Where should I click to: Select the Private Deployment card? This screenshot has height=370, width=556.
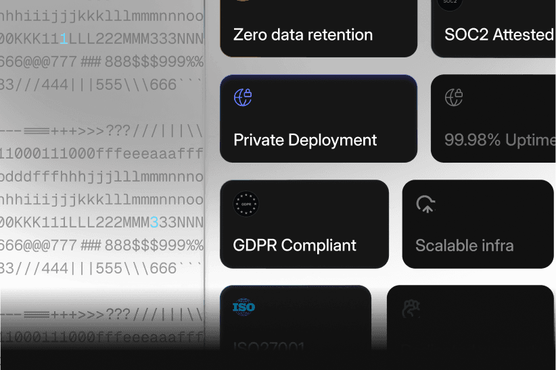tap(319, 119)
